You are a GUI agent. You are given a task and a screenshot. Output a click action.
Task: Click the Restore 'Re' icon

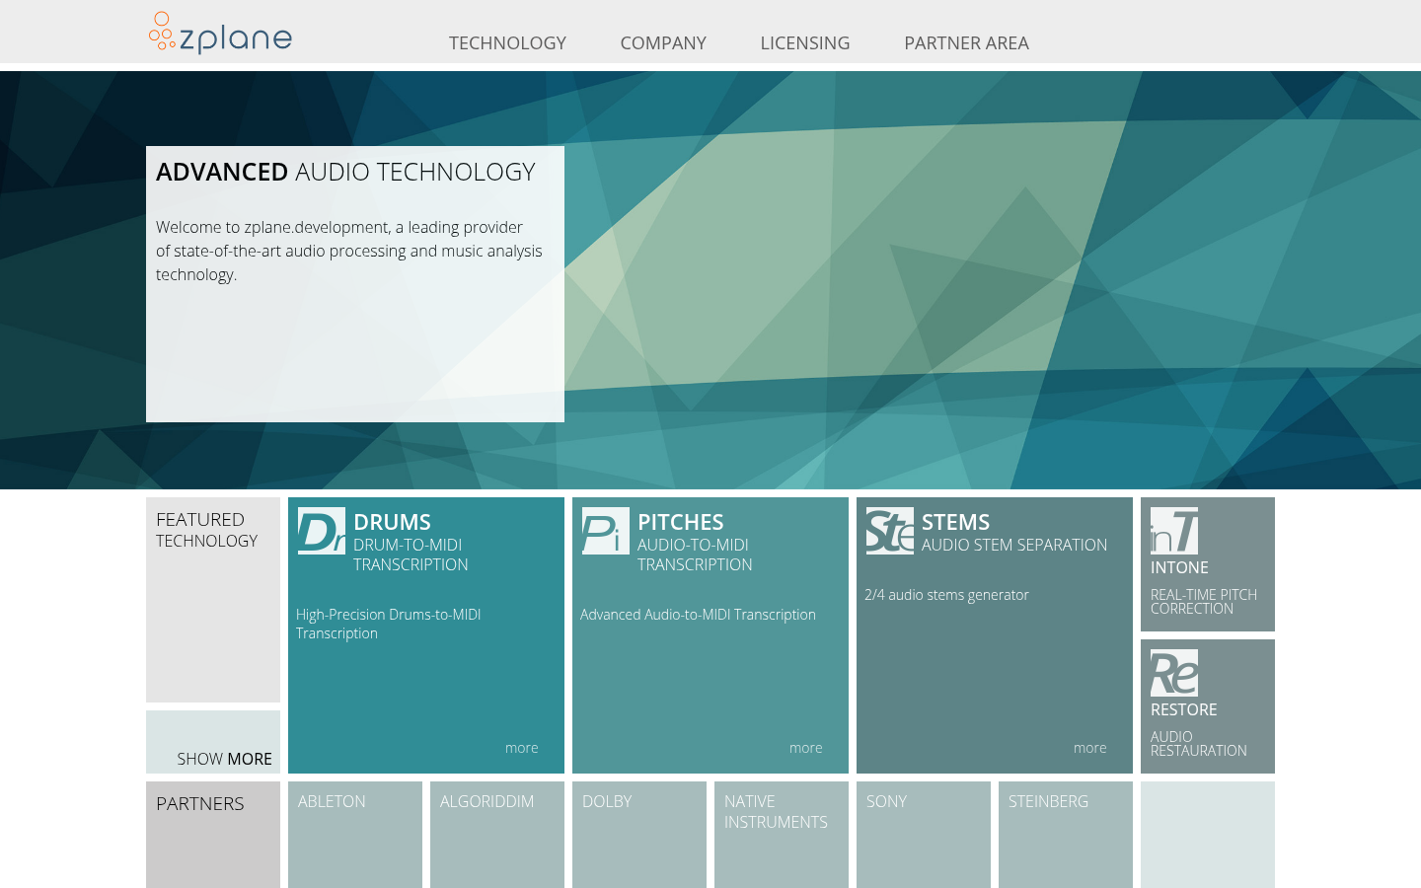(1174, 673)
